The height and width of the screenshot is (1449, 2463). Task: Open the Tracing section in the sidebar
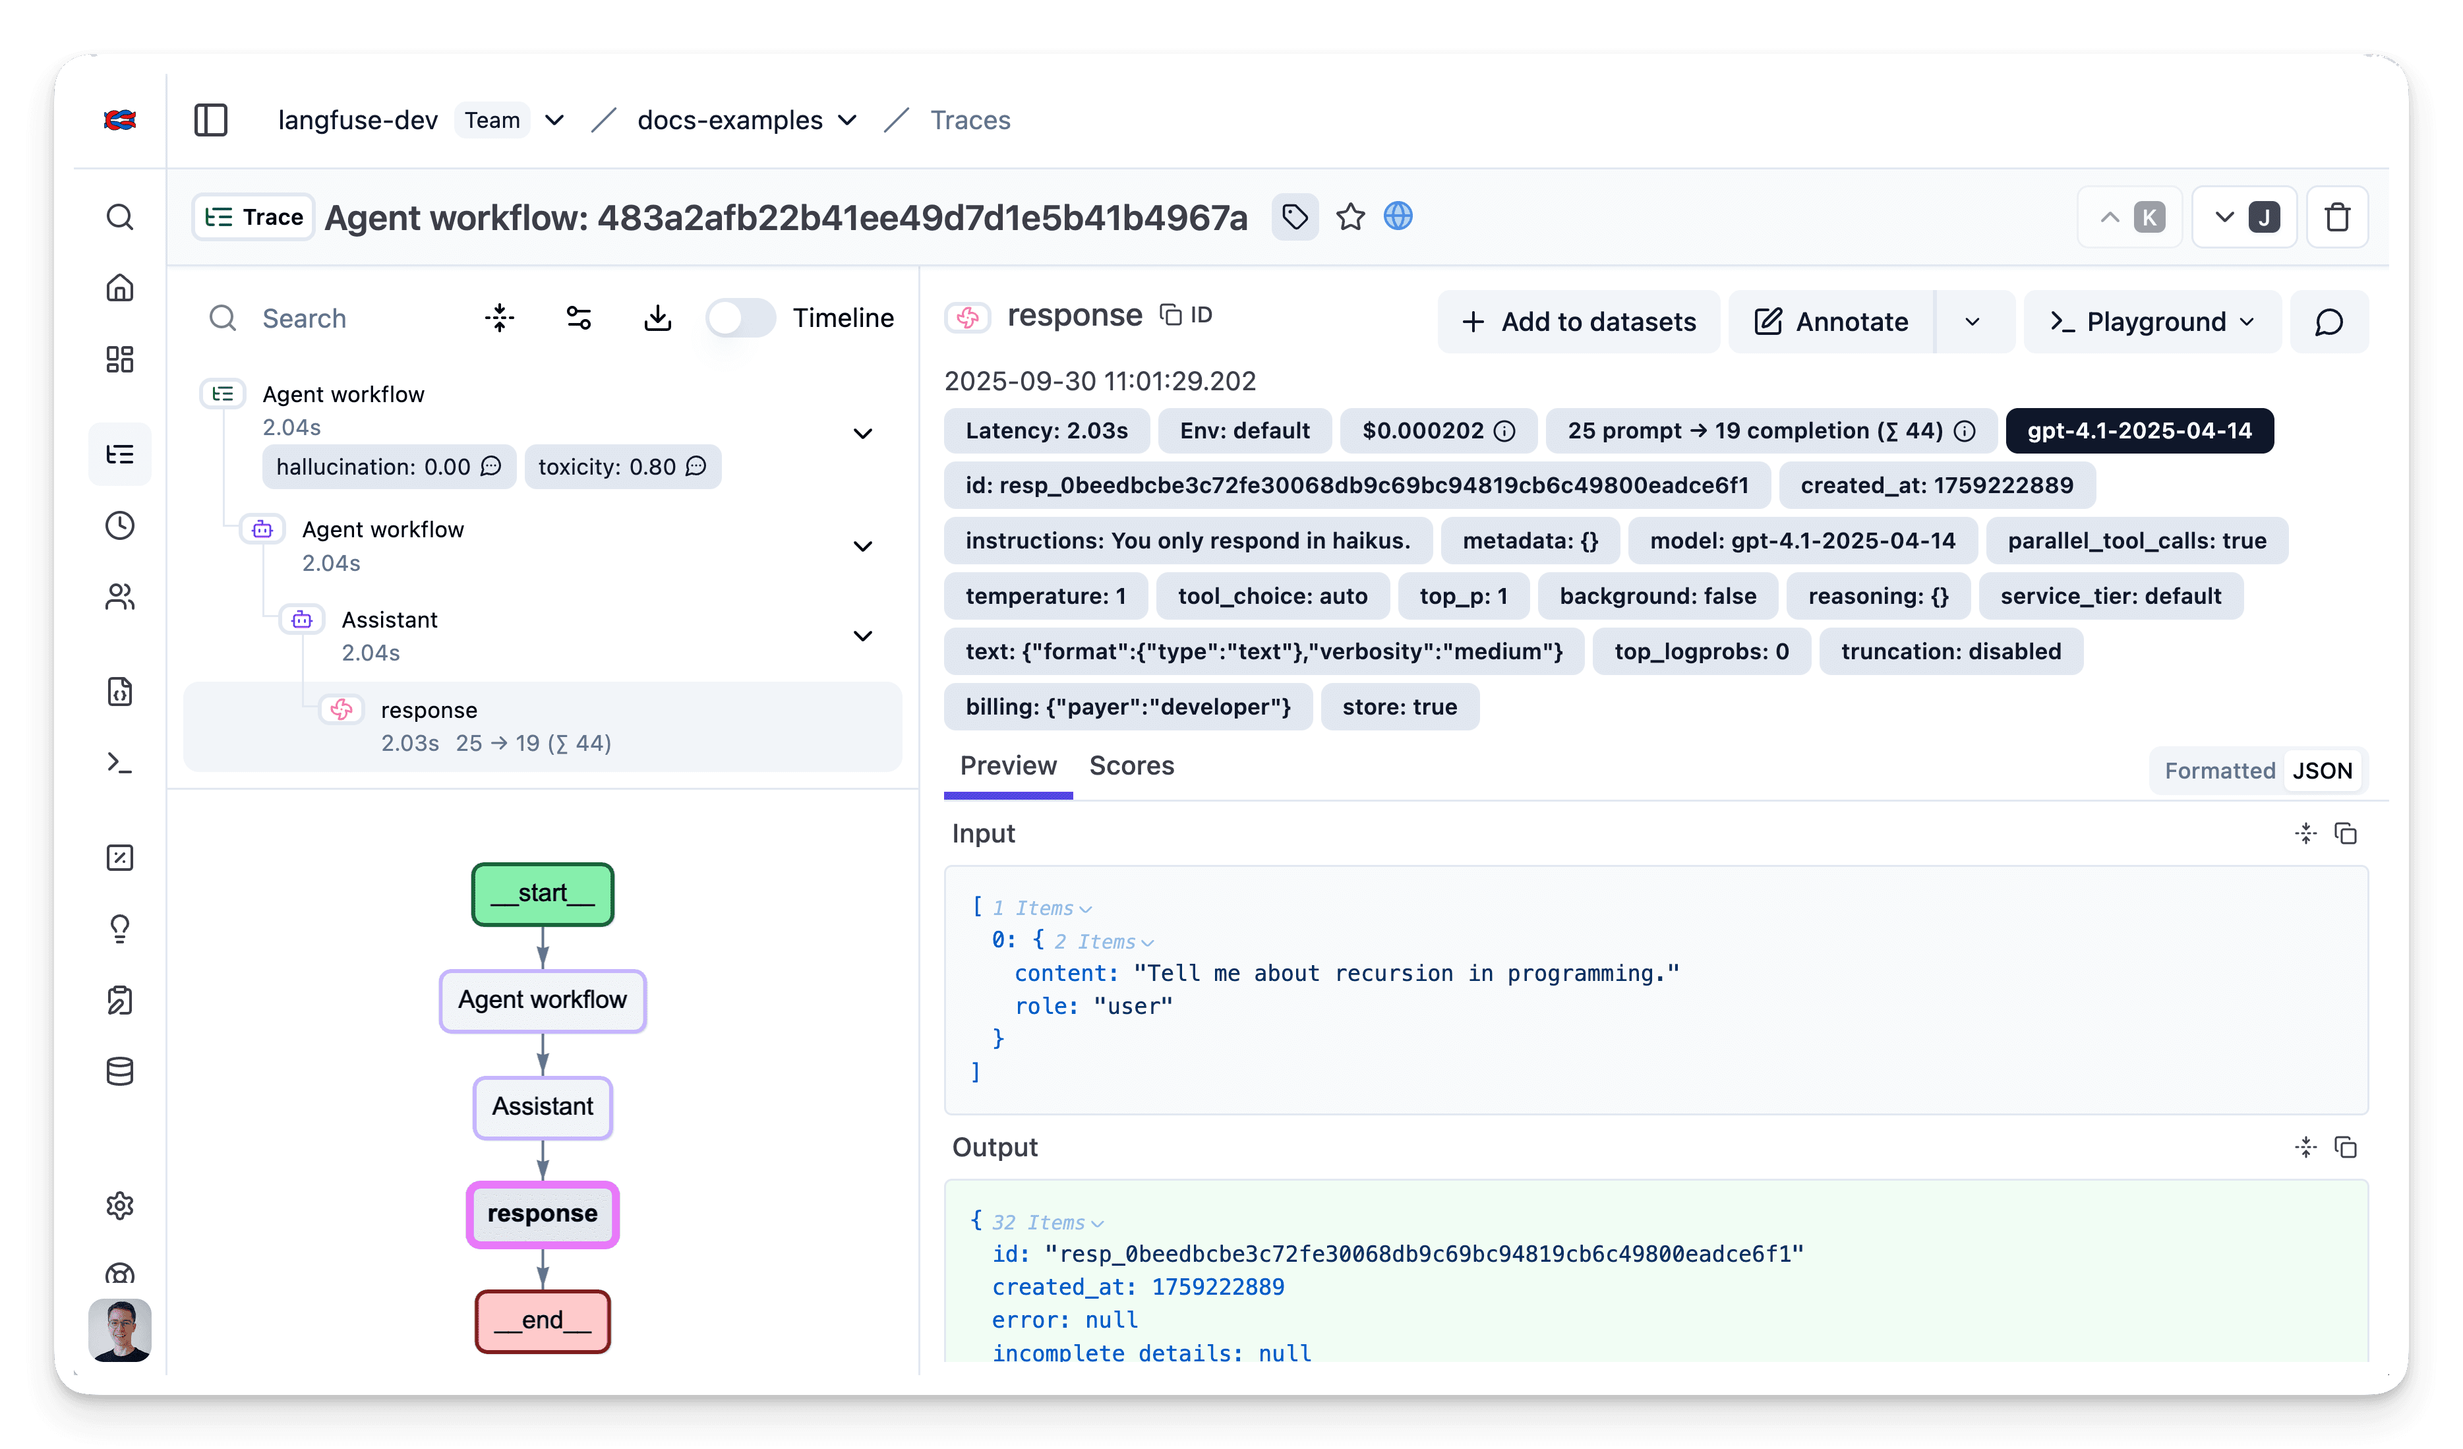[x=120, y=454]
